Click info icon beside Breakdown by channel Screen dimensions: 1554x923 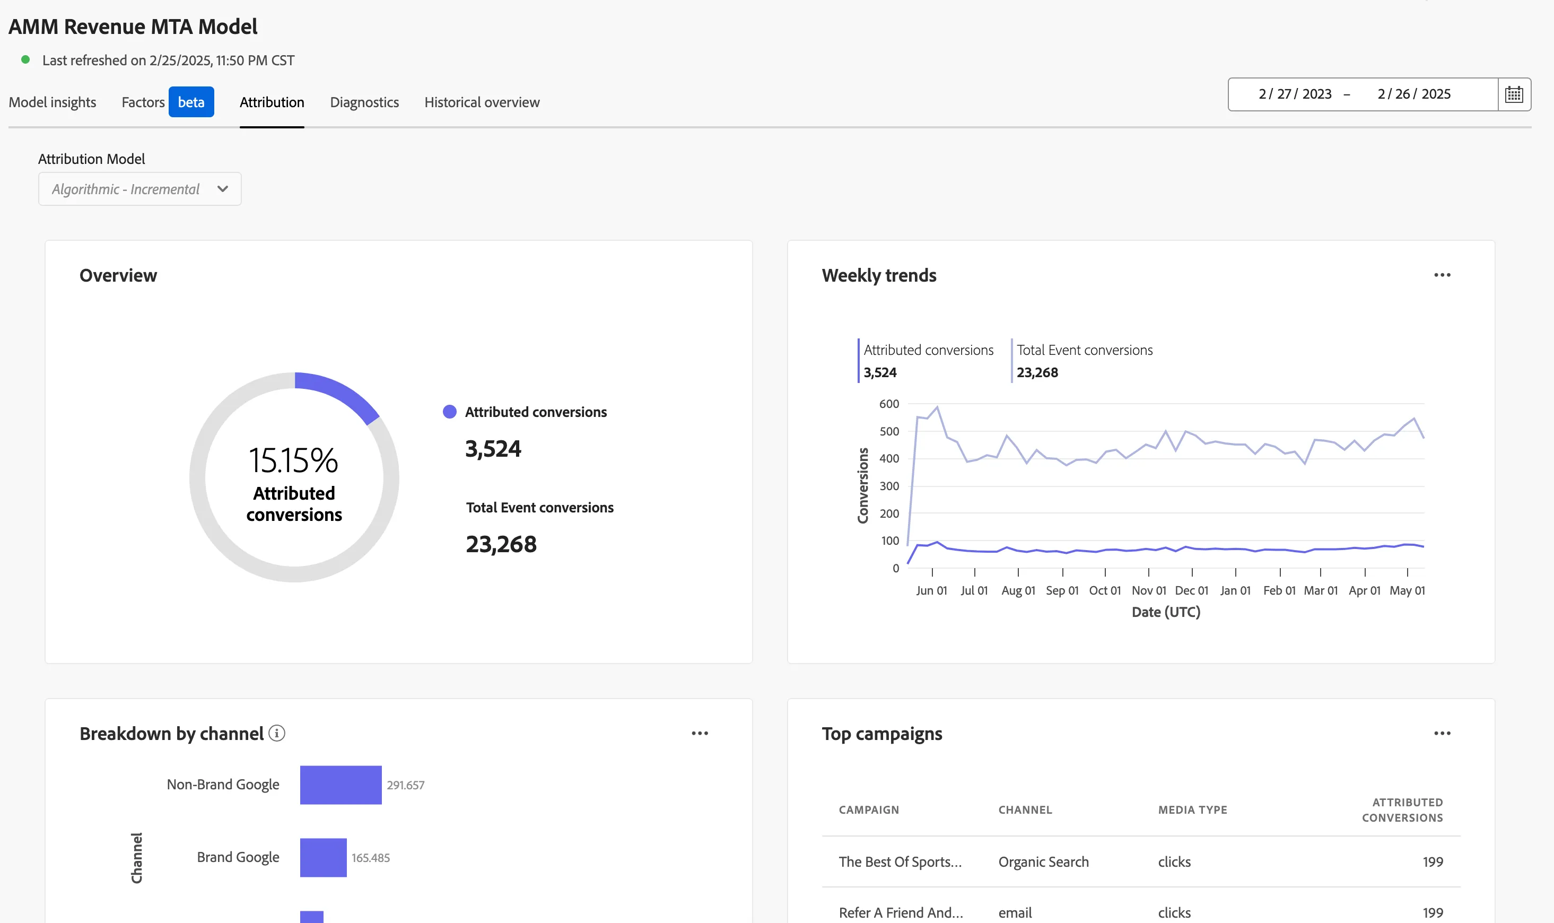click(277, 733)
